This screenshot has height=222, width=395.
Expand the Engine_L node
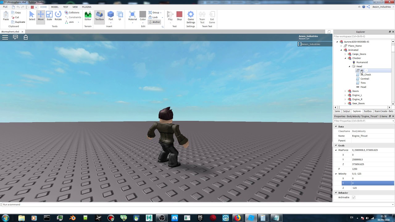click(x=345, y=95)
